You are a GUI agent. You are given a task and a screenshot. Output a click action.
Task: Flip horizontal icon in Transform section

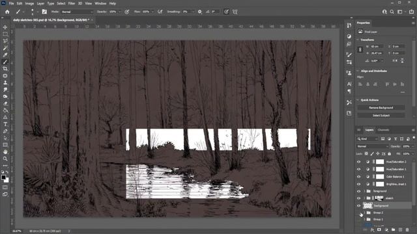coord(395,60)
